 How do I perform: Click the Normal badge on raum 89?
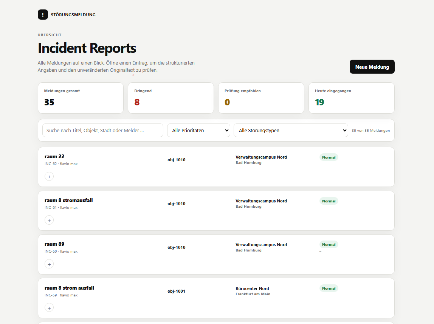[x=329, y=245]
